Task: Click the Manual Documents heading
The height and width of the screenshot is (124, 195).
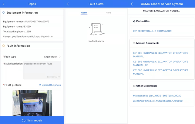Action: (148, 43)
